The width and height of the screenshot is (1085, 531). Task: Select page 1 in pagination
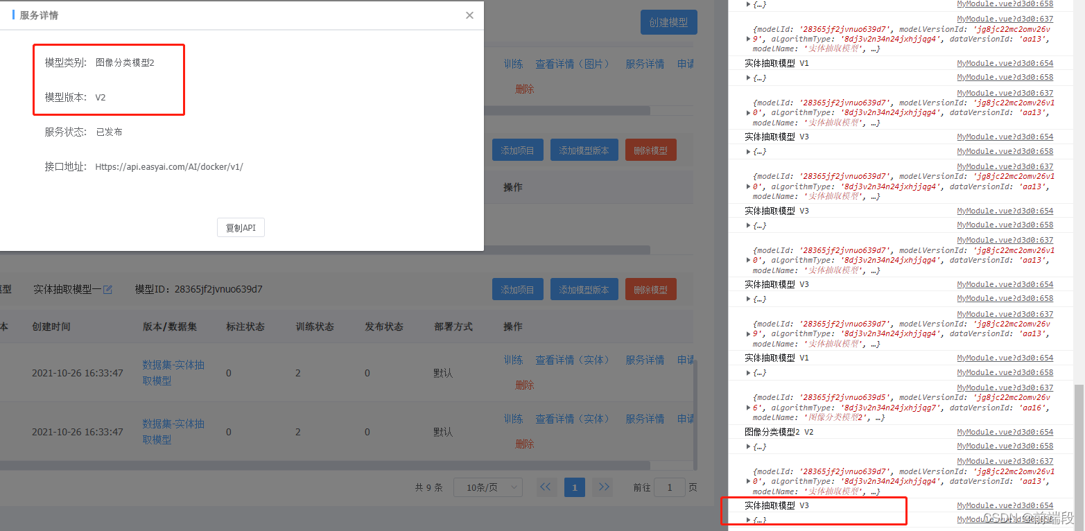[x=574, y=487]
